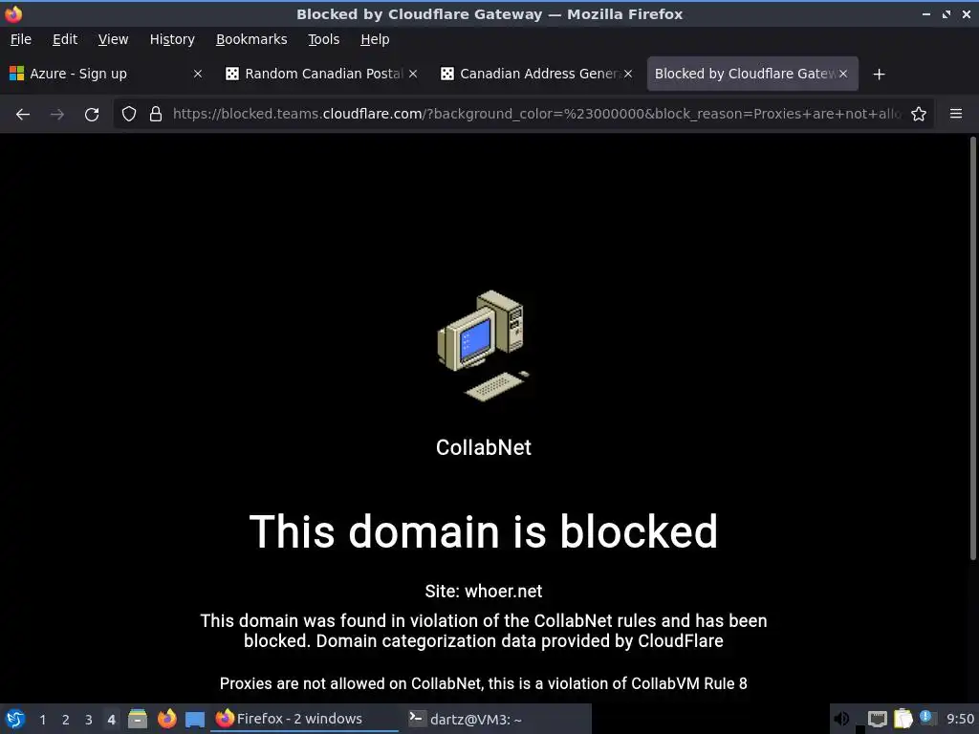The width and height of the screenshot is (979, 734).
Task: Reload the blocked page
Action: point(92,115)
